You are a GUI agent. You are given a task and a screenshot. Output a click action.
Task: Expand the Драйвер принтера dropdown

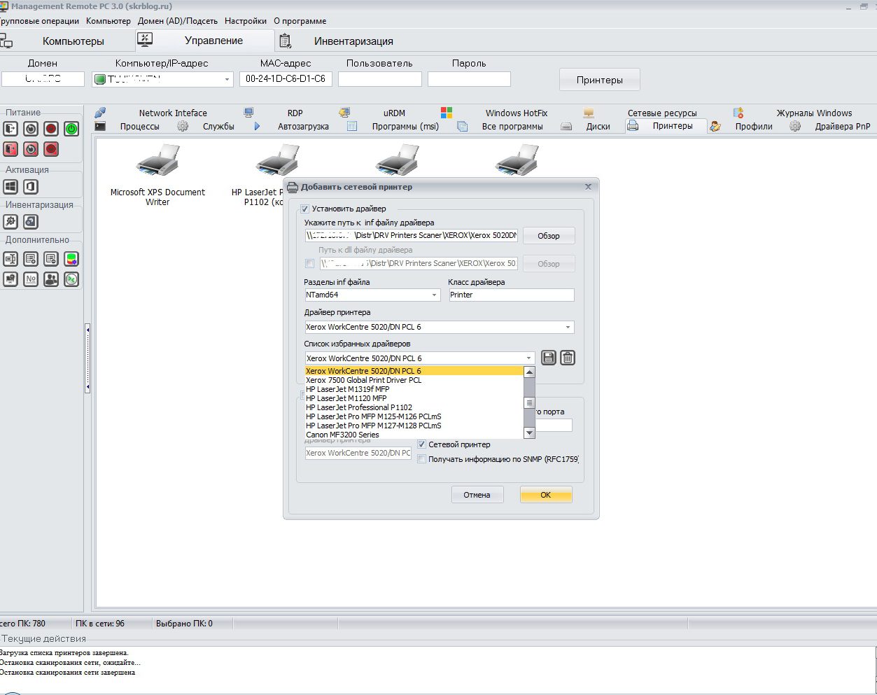click(568, 327)
